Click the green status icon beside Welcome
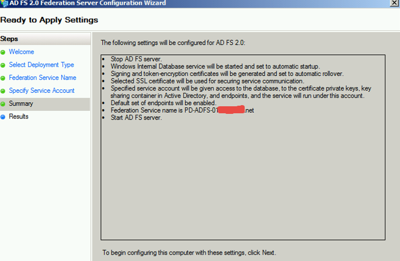The height and width of the screenshot is (261, 400). click(4, 52)
